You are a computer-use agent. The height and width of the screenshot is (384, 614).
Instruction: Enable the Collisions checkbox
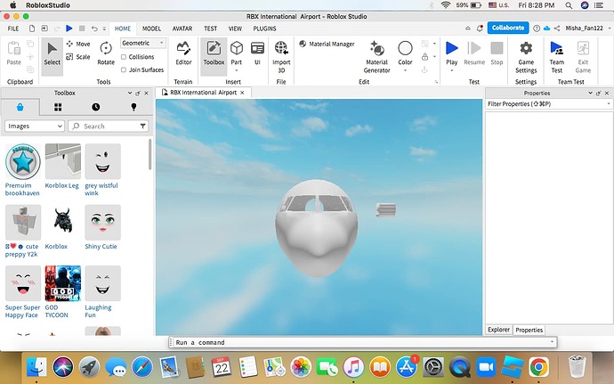124,57
